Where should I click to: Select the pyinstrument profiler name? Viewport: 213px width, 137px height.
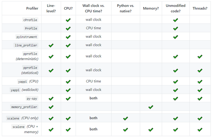point(27,37)
